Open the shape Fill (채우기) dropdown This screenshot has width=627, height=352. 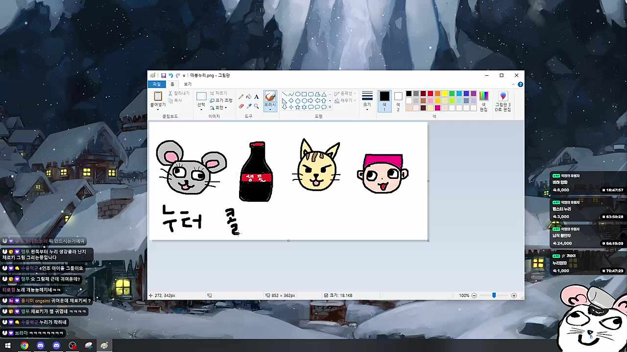[344, 100]
